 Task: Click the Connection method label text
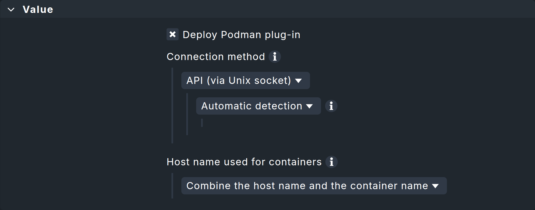(x=216, y=57)
